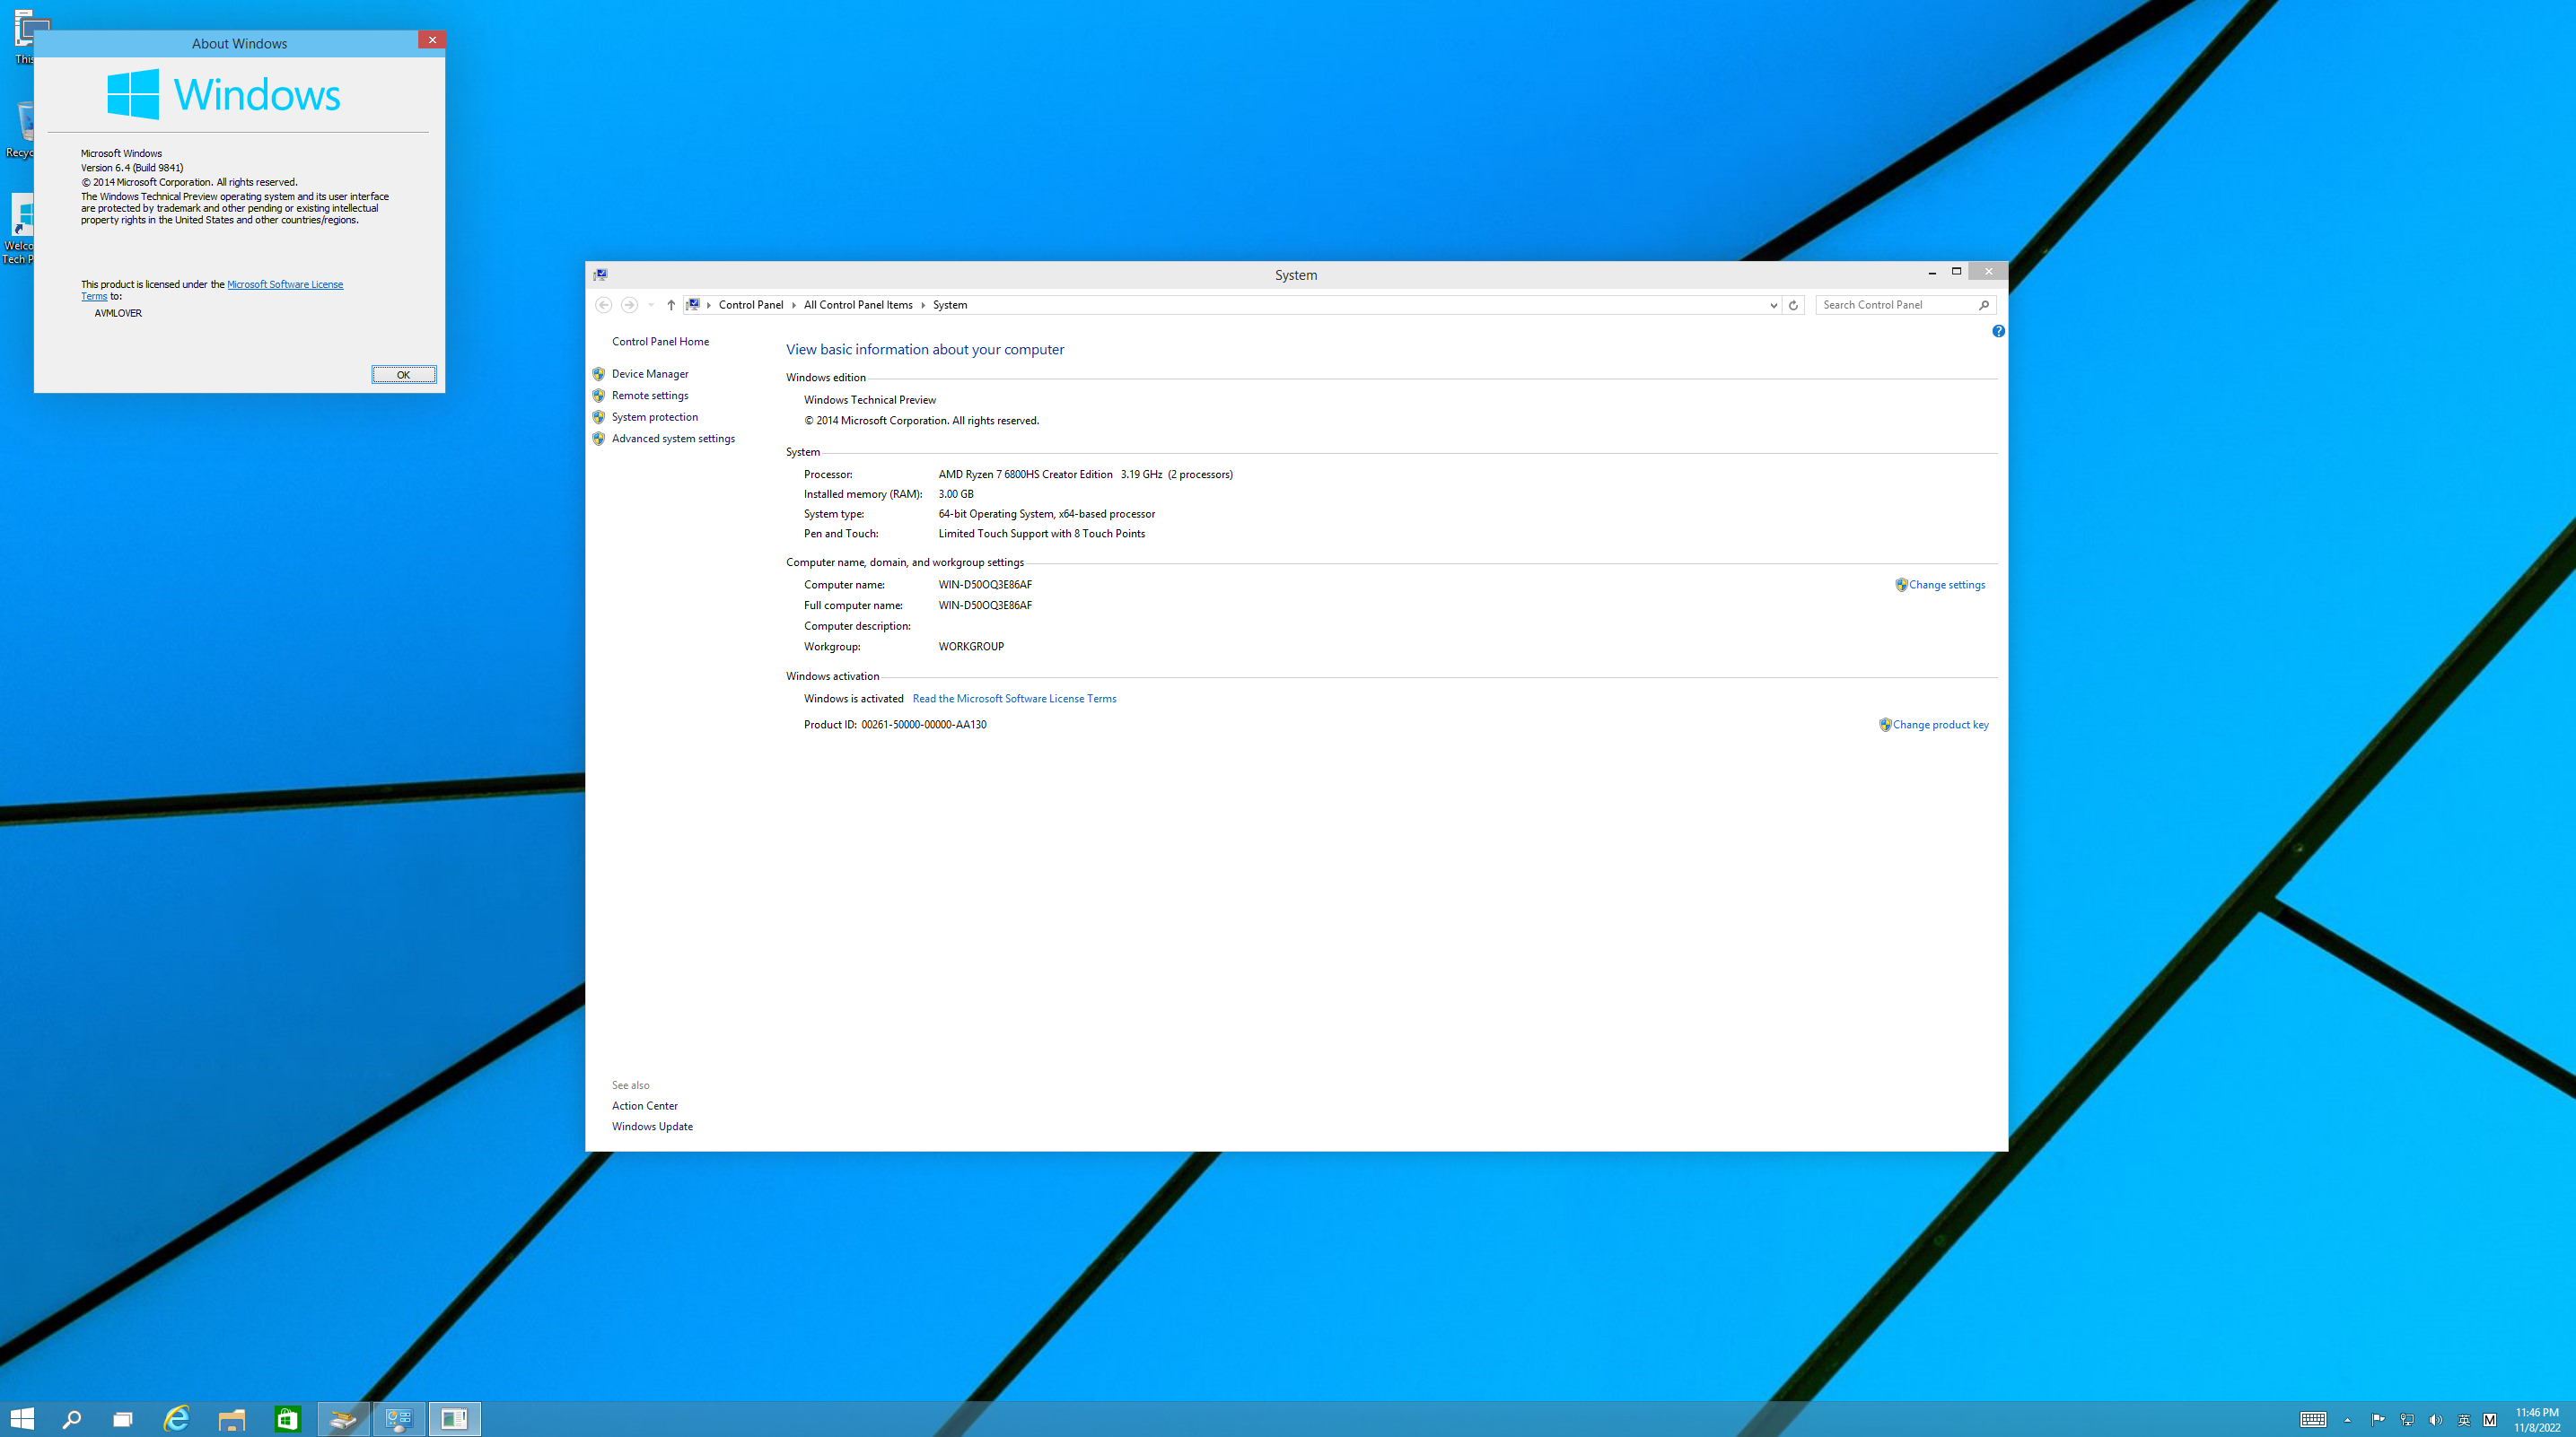Click the Change product key link
The height and width of the screenshot is (1437, 2576).
(1940, 725)
